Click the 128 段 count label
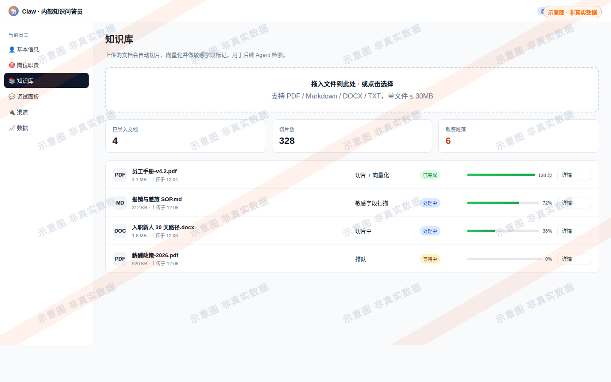Image resolution: width=611 pixels, height=382 pixels. click(545, 175)
